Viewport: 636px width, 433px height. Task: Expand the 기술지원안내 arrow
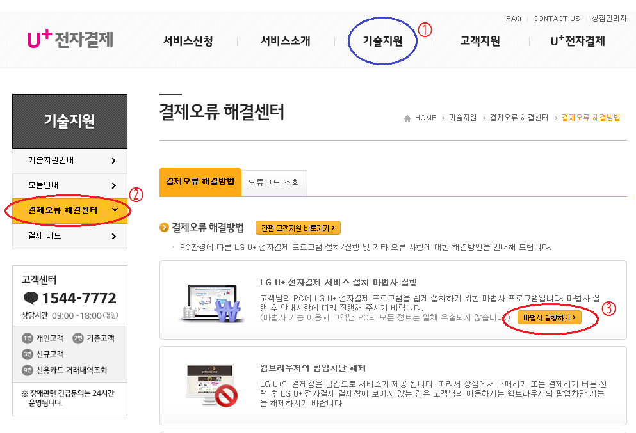[x=113, y=161]
